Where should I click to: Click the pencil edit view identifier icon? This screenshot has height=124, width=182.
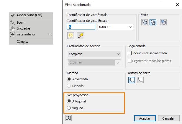tap(80, 36)
